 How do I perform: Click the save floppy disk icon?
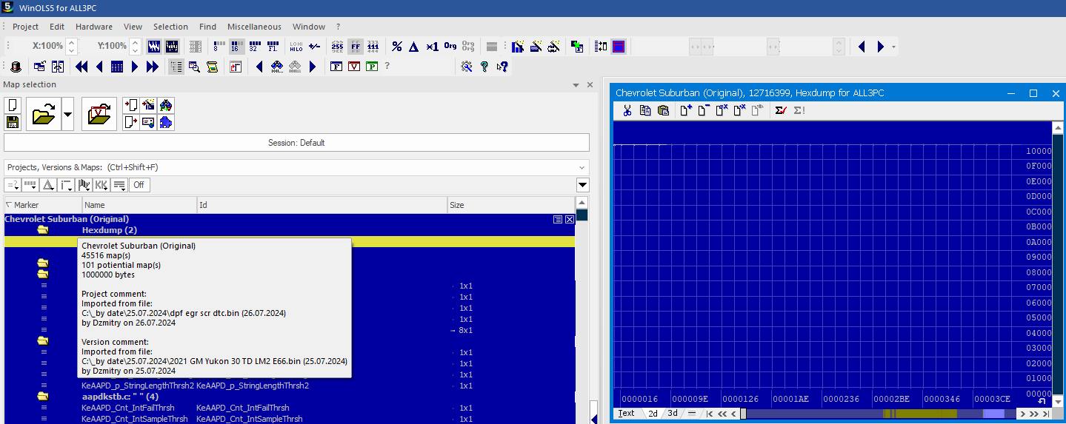(13, 122)
